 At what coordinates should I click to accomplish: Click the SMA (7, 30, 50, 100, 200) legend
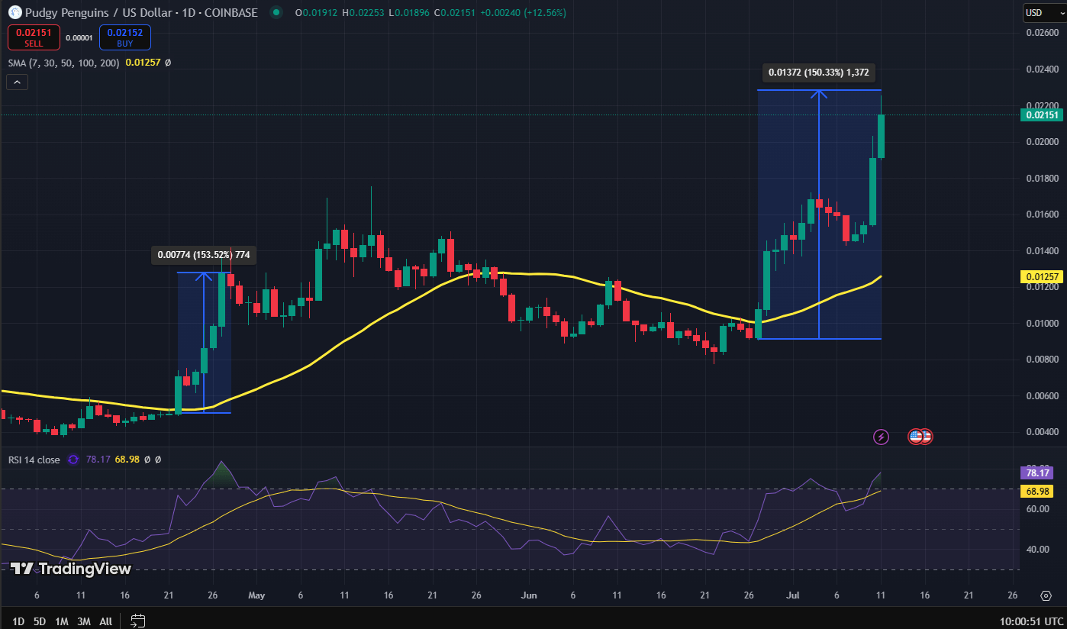64,63
